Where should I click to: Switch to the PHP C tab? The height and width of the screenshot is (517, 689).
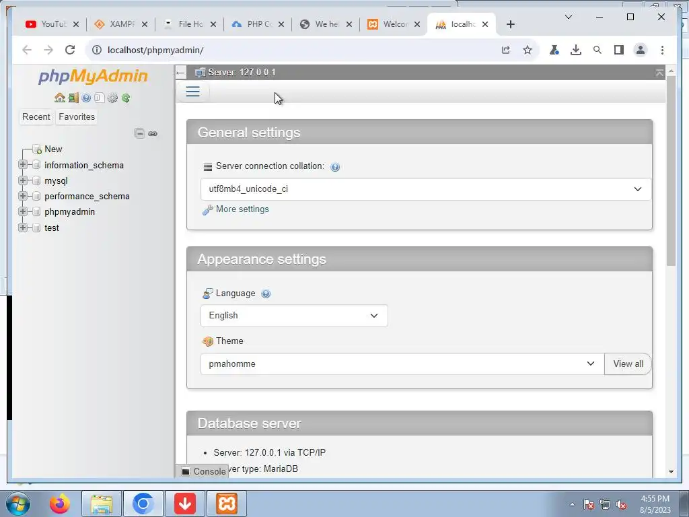point(253,24)
